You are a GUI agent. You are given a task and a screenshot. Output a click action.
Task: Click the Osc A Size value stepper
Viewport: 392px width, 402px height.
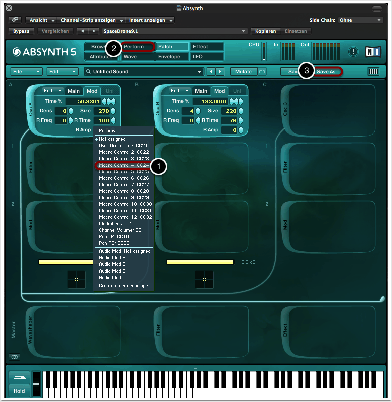point(113,111)
